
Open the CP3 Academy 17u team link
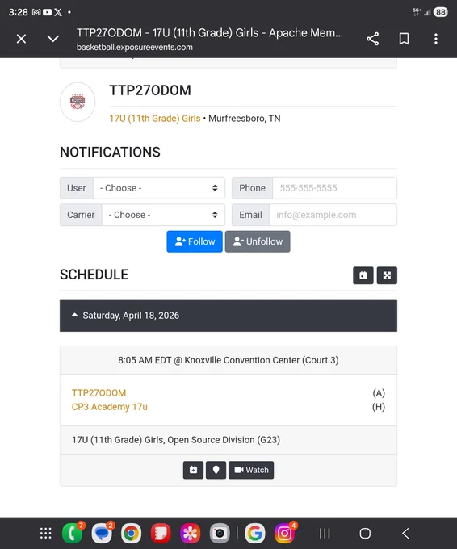(110, 407)
